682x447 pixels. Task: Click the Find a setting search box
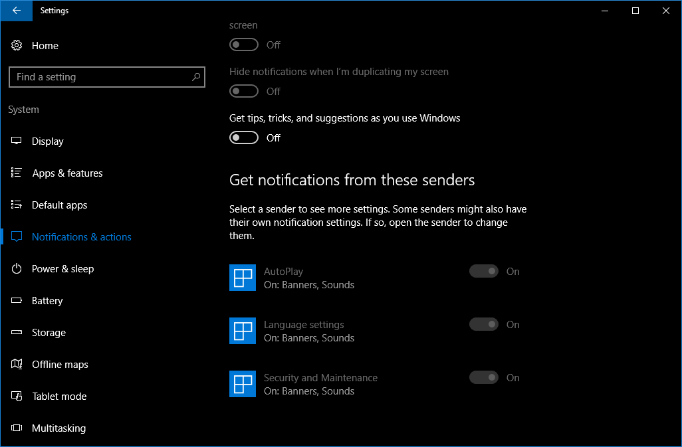pyautogui.click(x=106, y=77)
